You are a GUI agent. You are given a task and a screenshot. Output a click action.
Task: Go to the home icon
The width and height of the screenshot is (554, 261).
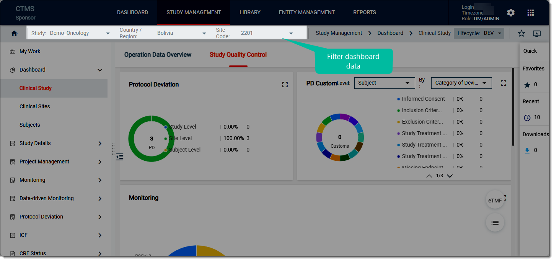tap(14, 33)
